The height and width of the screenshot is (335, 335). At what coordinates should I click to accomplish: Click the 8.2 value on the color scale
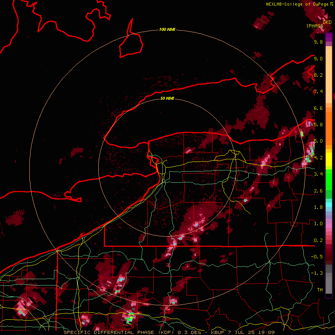pyautogui.click(x=318, y=75)
